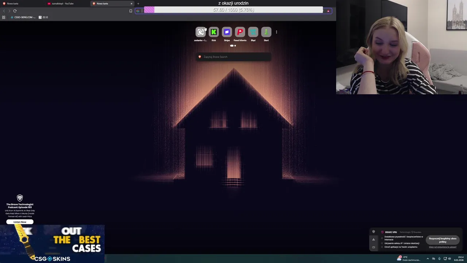The width and height of the screenshot is (467, 263).
Task: Open the Stripe shortcut tile
Action: [x=227, y=32]
